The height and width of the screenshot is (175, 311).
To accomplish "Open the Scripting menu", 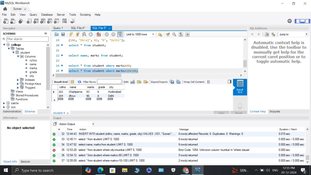I will (85, 15).
